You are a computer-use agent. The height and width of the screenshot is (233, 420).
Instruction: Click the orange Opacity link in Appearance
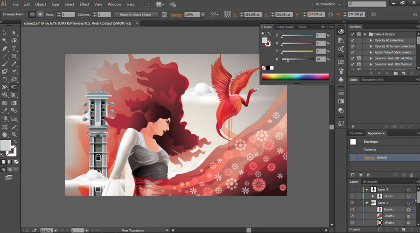(369, 158)
